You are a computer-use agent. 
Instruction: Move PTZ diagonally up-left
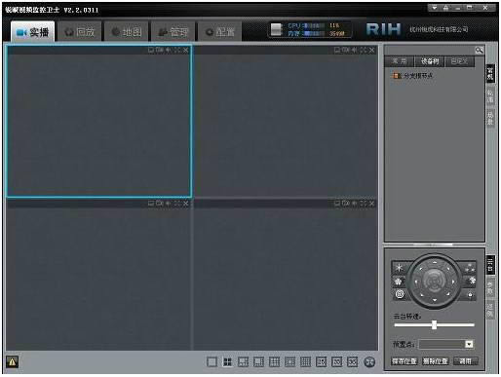pyautogui.click(x=421, y=268)
